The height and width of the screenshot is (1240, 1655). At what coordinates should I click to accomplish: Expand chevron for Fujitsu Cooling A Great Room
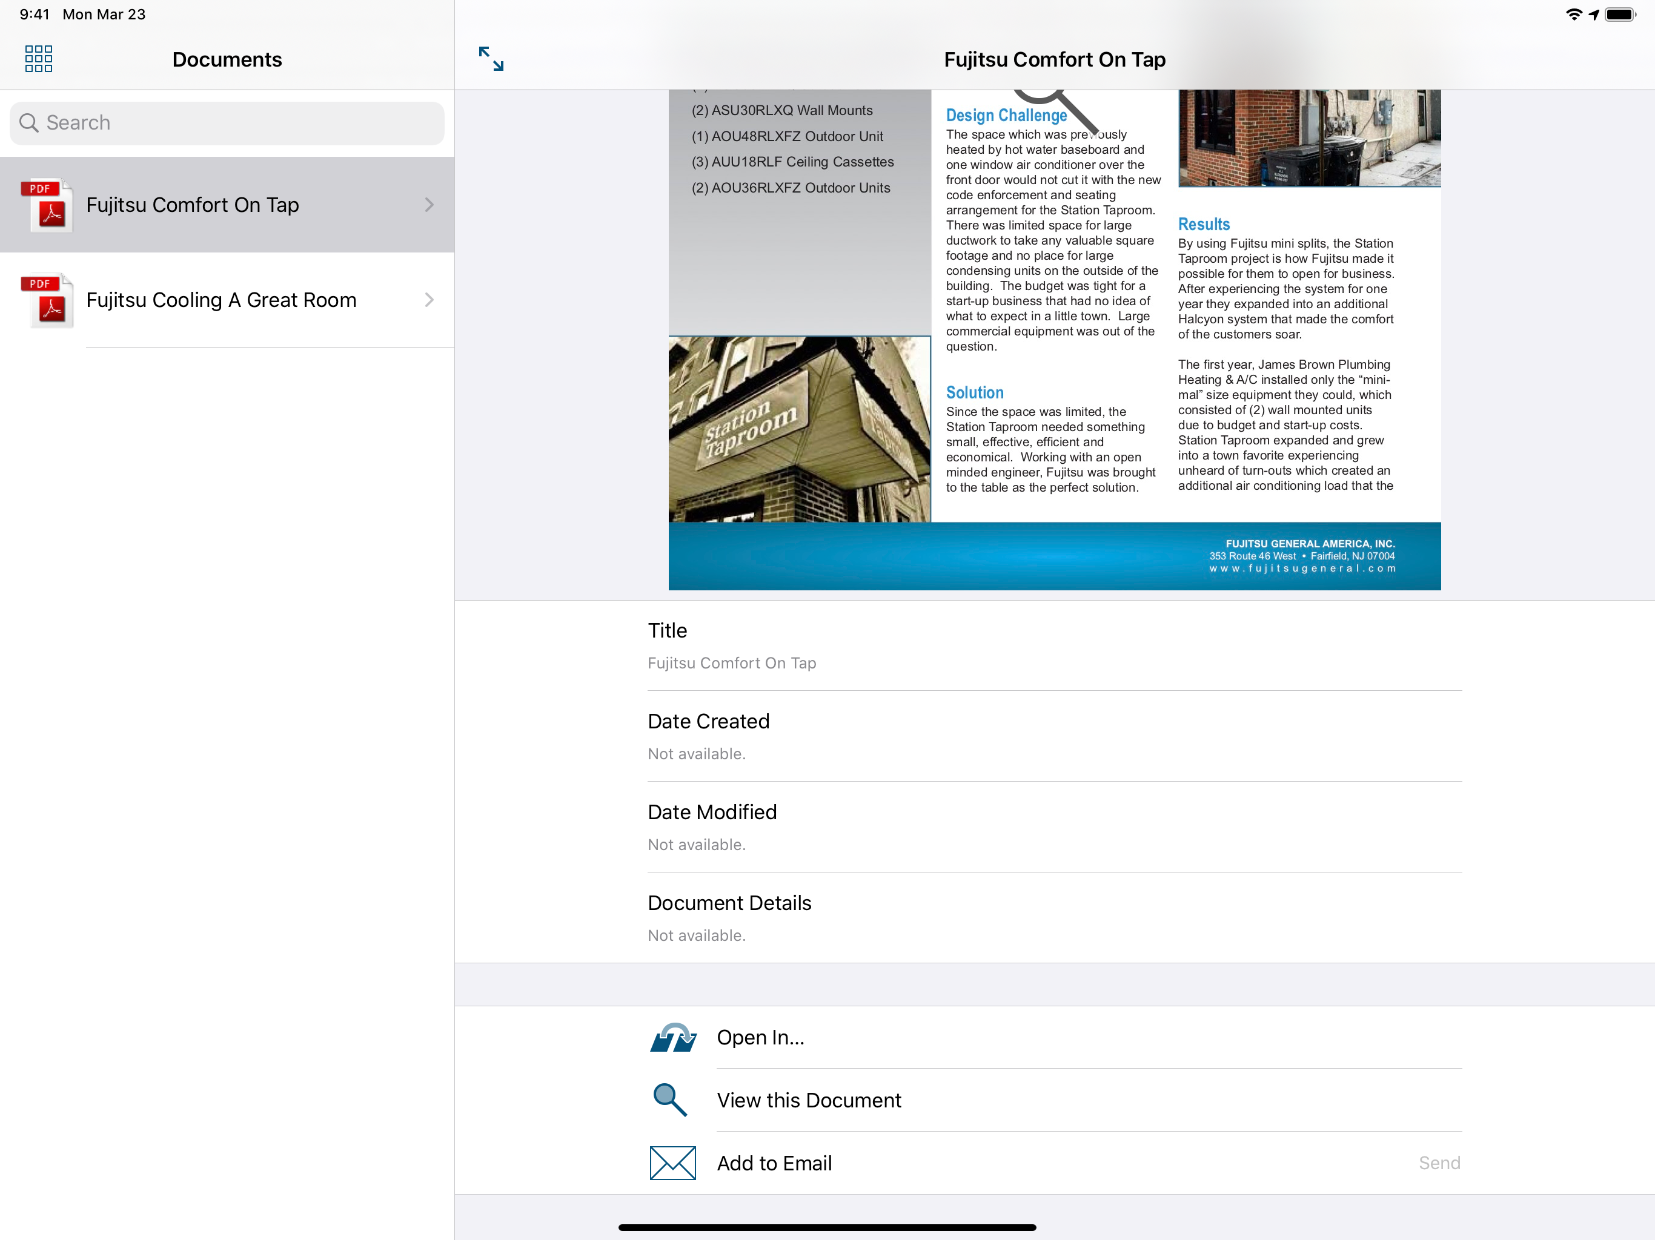coord(429,299)
